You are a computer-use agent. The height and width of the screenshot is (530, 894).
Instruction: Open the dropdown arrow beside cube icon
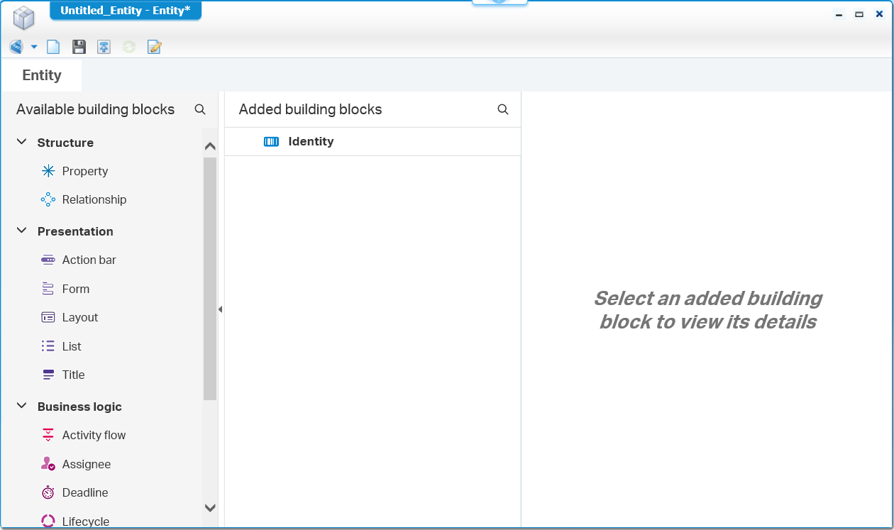33,47
